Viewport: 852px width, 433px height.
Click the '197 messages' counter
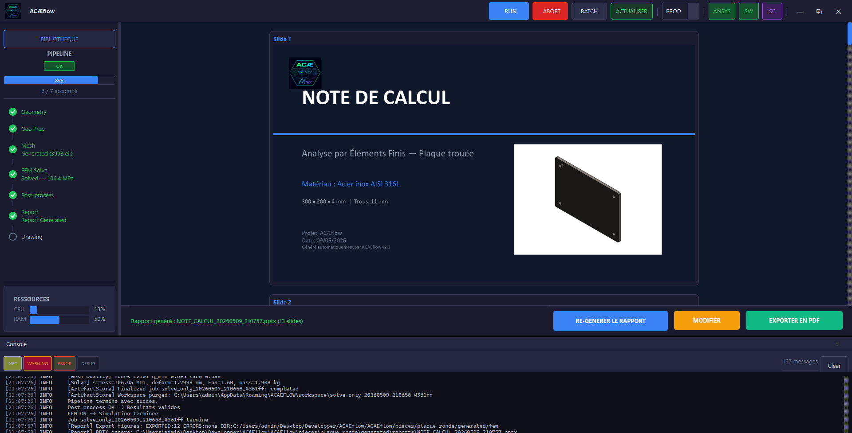800,361
